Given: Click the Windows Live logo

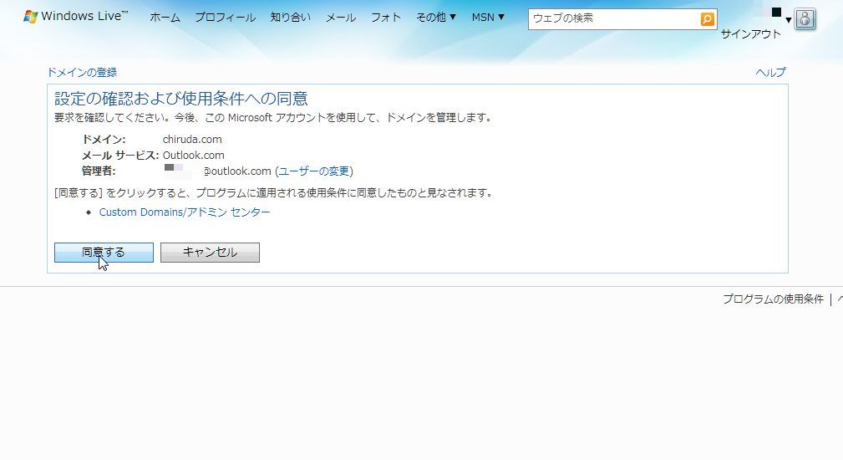Looking at the screenshot, I should (x=75, y=16).
